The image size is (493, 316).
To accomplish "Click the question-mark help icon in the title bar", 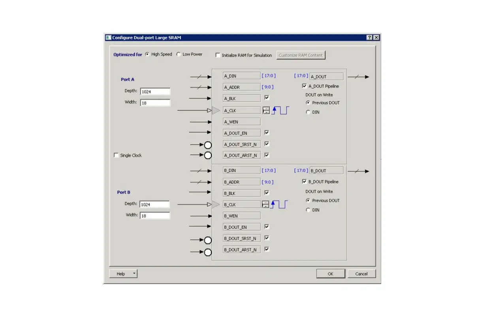I will [x=369, y=37].
